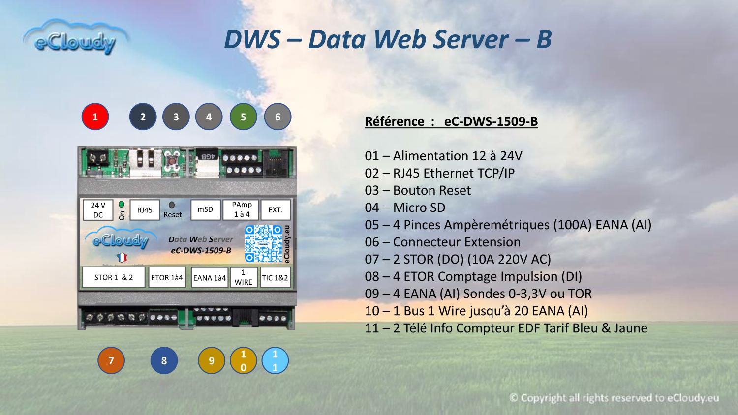Click the vertical eCloudy.eu text
The height and width of the screenshot is (415, 738).
(x=287, y=243)
